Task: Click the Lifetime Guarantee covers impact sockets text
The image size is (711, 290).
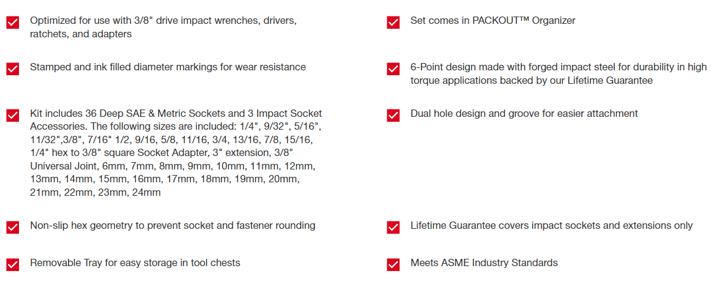Action: click(551, 225)
